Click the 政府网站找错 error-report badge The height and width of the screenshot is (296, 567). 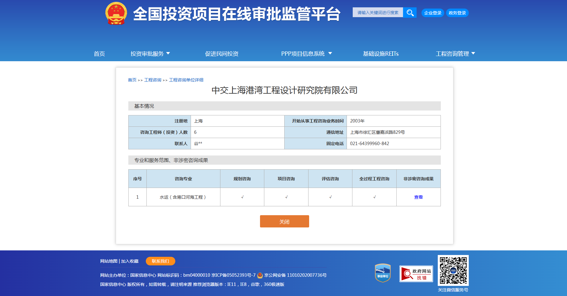(x=416, y=274)
